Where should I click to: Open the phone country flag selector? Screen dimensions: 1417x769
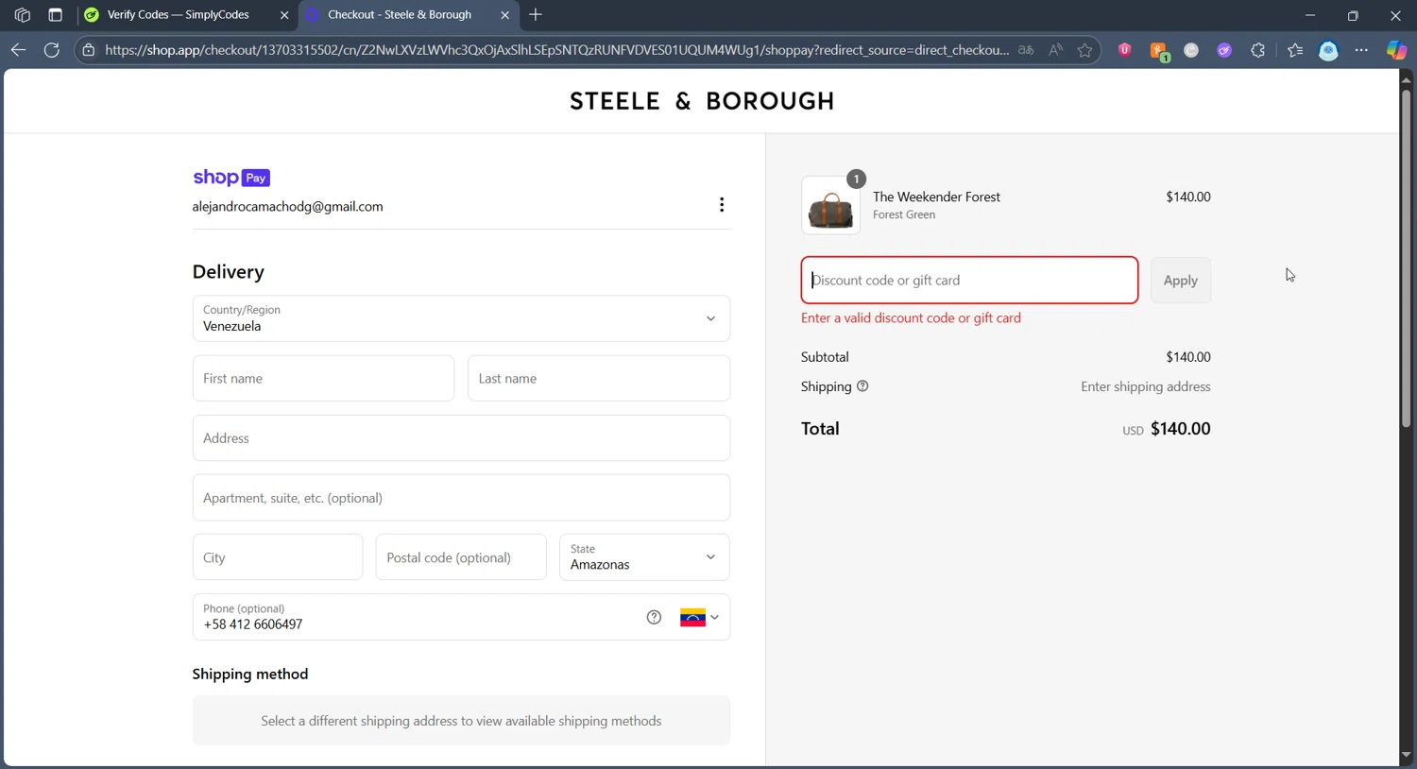[699, 618]
